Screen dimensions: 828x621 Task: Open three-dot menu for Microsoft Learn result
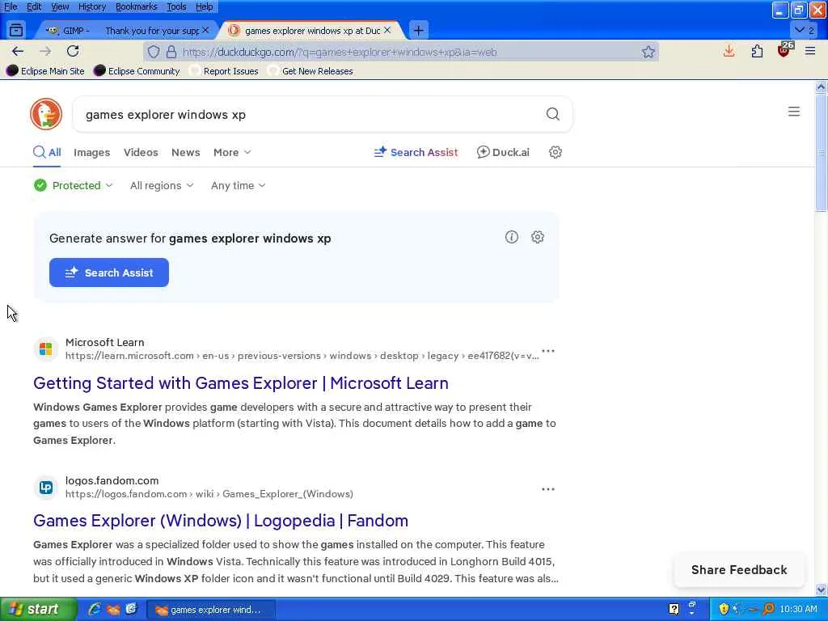(x=548, y=351)
